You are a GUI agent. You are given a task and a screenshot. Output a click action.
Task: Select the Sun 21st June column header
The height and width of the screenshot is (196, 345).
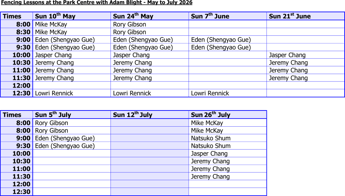coord(305,16)
